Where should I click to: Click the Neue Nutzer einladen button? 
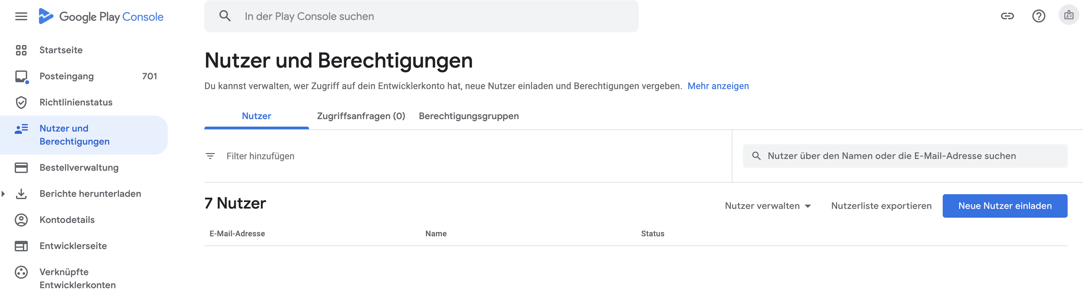(1005, 206)
